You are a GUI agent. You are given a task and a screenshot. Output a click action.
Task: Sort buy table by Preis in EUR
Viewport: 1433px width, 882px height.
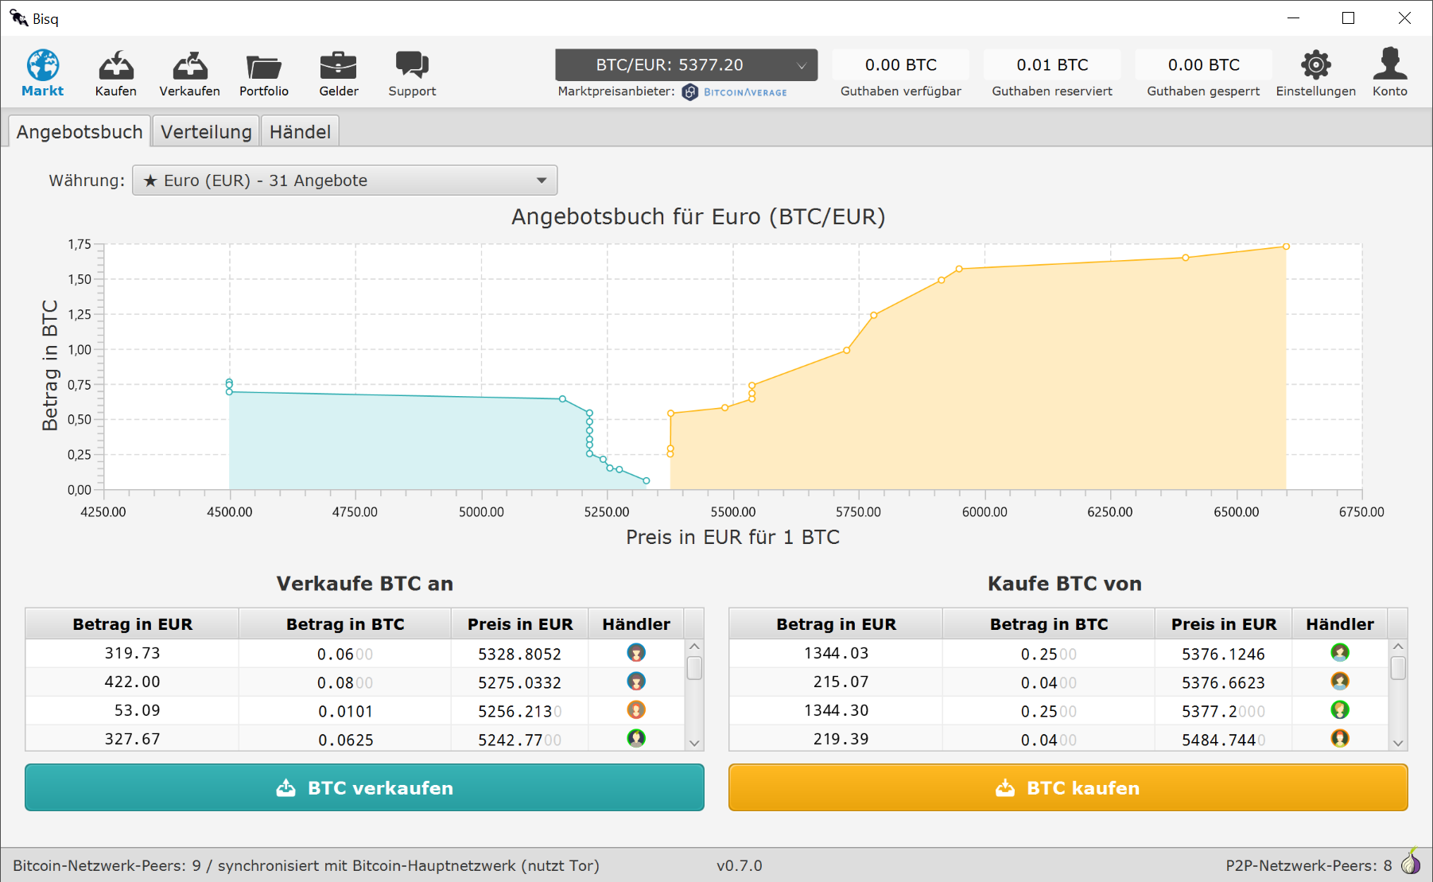point(1224,624)
